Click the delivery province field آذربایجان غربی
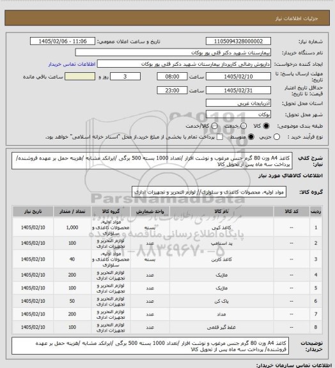335x368 pixels. tap(238, 103)
